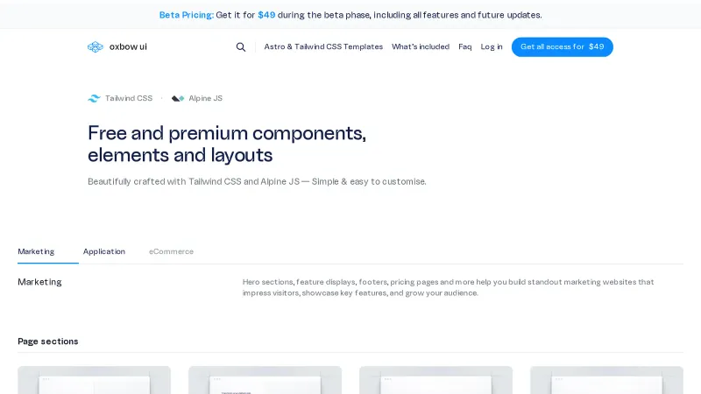This screenshot has width=701, height=394.
Task: Click the oxbow ui logo icon
Action: 95,47
